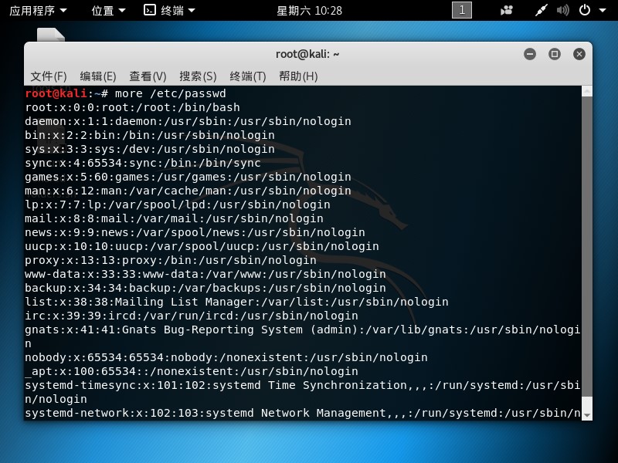Close the root@kali terminal window
The width and height of the screenshot is (618, 463).
click(579, 54)
